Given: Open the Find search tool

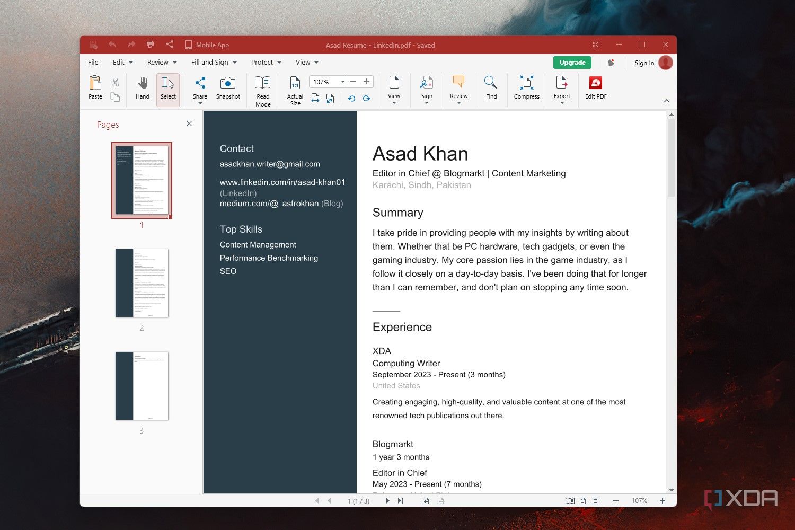Looking at the screenshot, I should (x=491, y=87).
